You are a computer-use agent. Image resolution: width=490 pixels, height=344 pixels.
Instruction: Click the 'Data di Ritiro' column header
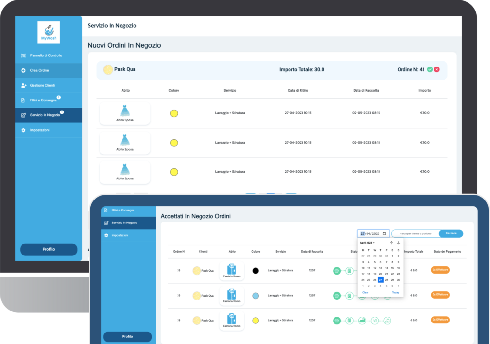tap(298, 90)
